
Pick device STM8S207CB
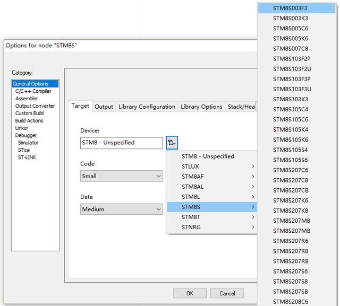(x=296, y=190)
